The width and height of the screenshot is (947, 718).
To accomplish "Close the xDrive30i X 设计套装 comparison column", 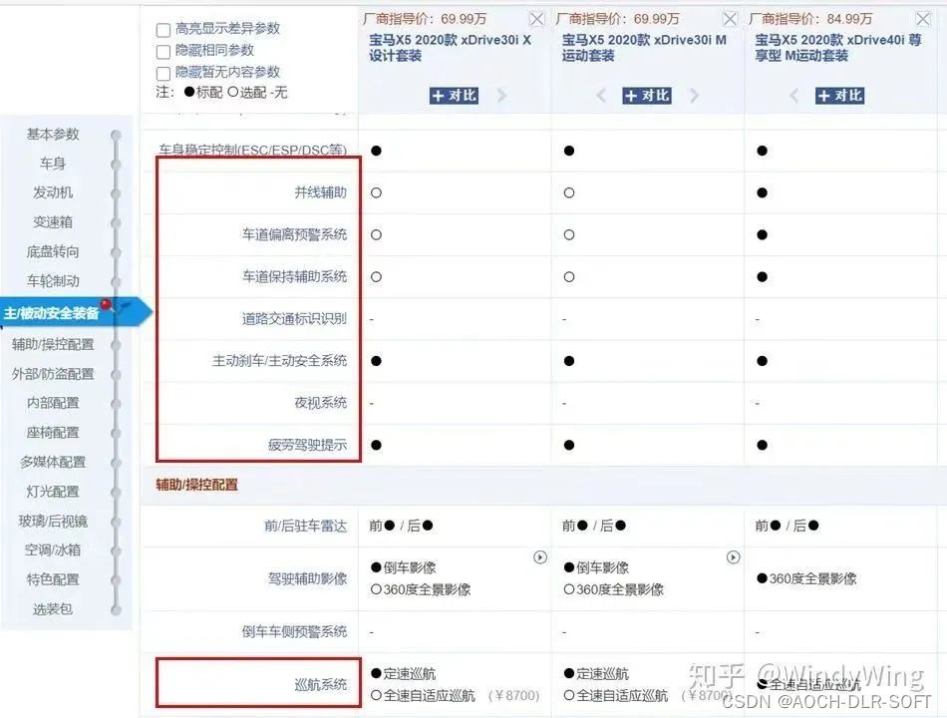I will pos(536,17).
